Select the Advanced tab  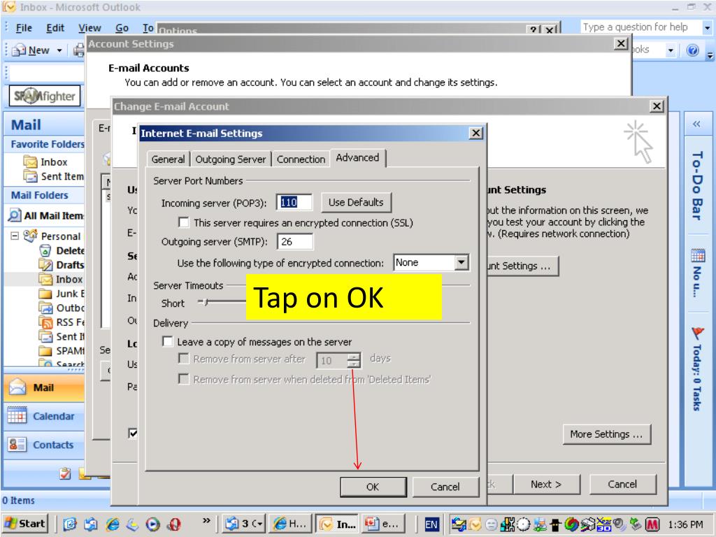pyautogui.click(x=357, y=157)
